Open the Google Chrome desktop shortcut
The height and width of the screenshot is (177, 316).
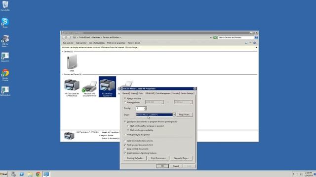coord(5,75)
